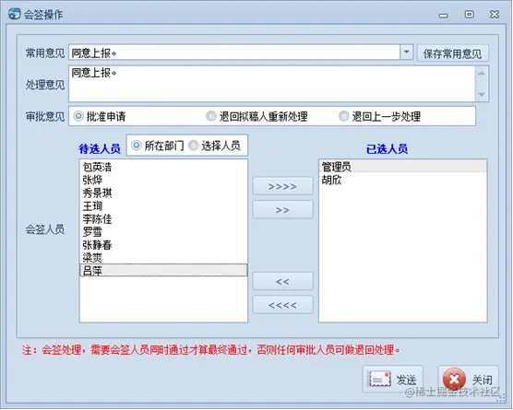Minimize the 会签操作 window
Image resolution: width=513 pixels, height=410 pixels.
pyautogui.click(x=443, y=15)
